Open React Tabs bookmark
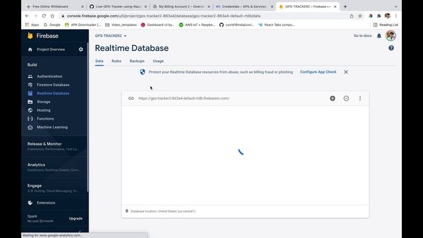The image size is (423, 238). pyautogui.click(x=276, y=25)
